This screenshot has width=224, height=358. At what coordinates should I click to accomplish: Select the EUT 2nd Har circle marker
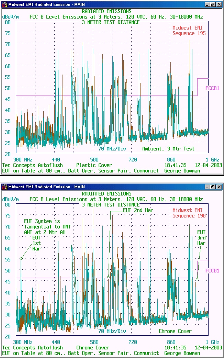click(x=108, y=277)
